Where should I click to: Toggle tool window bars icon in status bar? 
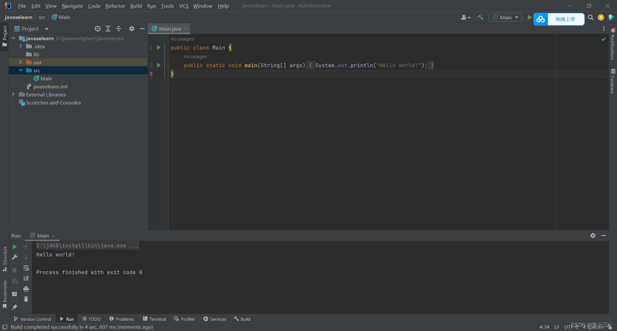tap(5, 327)
